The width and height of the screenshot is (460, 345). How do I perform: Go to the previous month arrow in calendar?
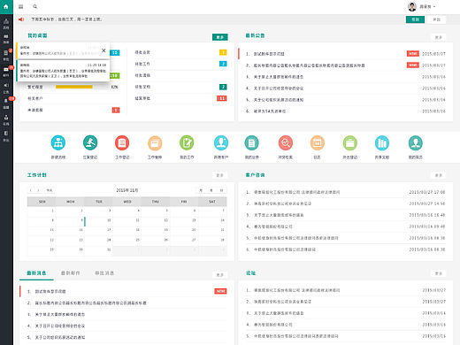31,190
